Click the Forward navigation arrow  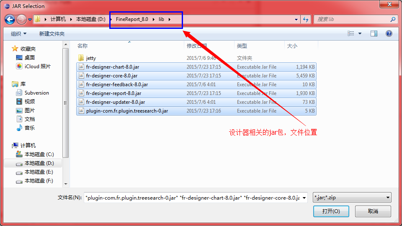(x=21, y=19)
